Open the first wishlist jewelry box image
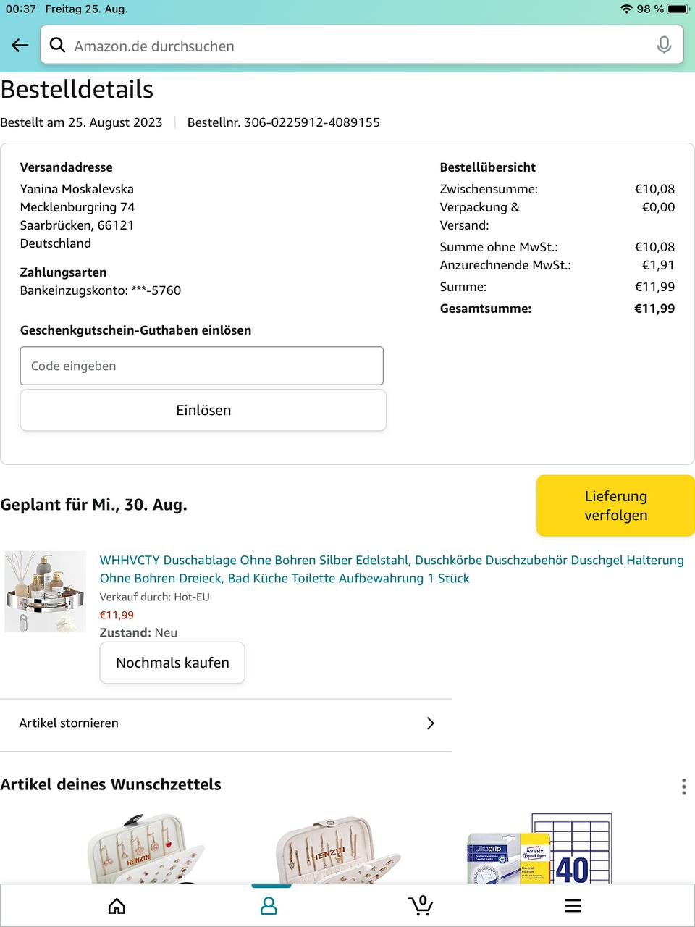The image size is (695, 927). 145,849
